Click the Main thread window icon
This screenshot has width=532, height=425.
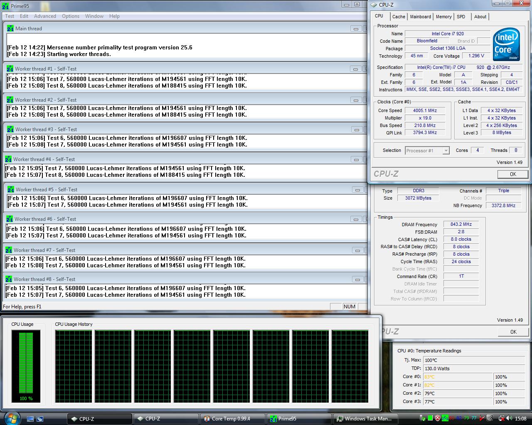pyautogui.click(x=10, y=28)
